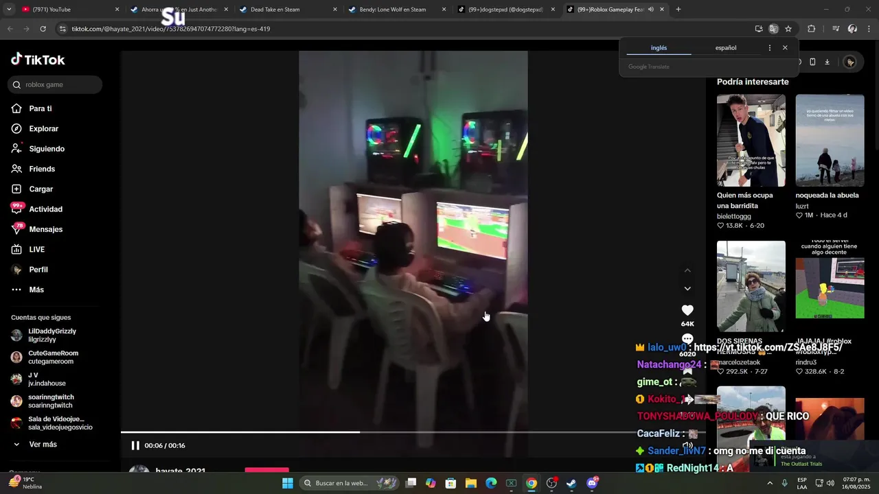This screenshot has height=494, width=879.
Task: Open 'Quien más ocupa una barridita' thumbnail
Action: pyautogui.click(x=751, y=141)
